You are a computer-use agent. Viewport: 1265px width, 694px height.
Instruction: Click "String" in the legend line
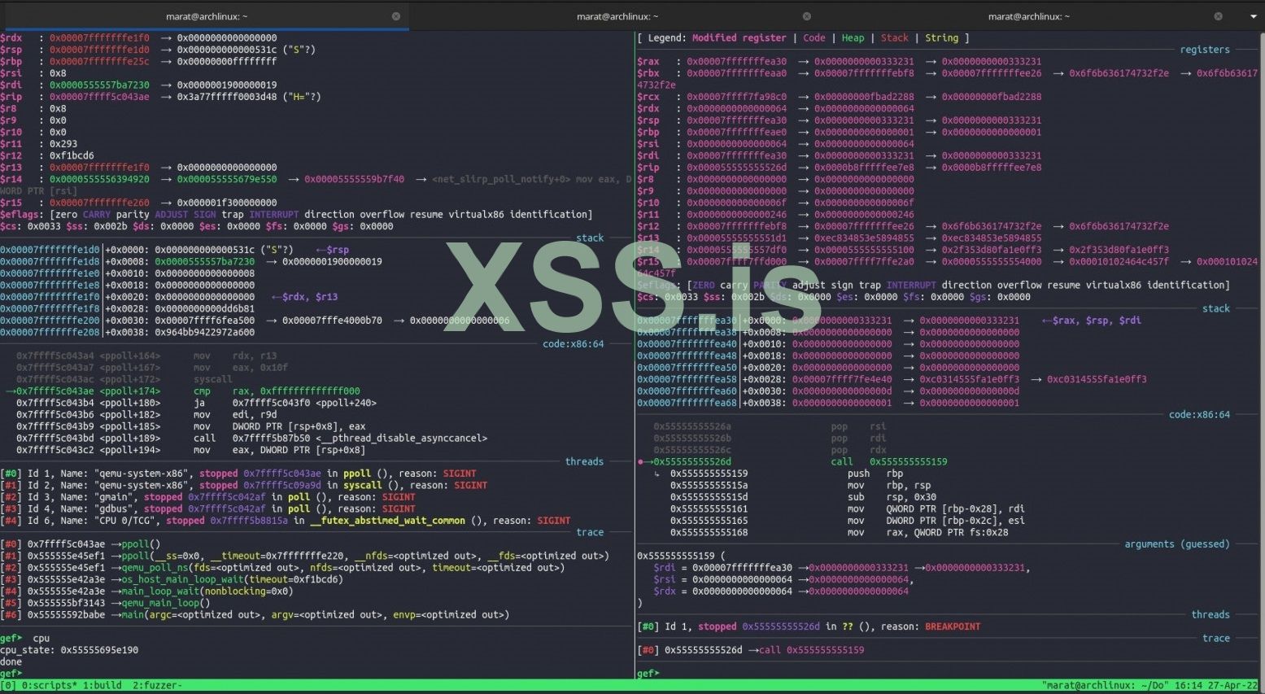click(941, 38)
